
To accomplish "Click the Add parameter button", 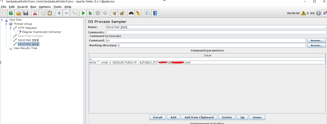I will [173, 117].
